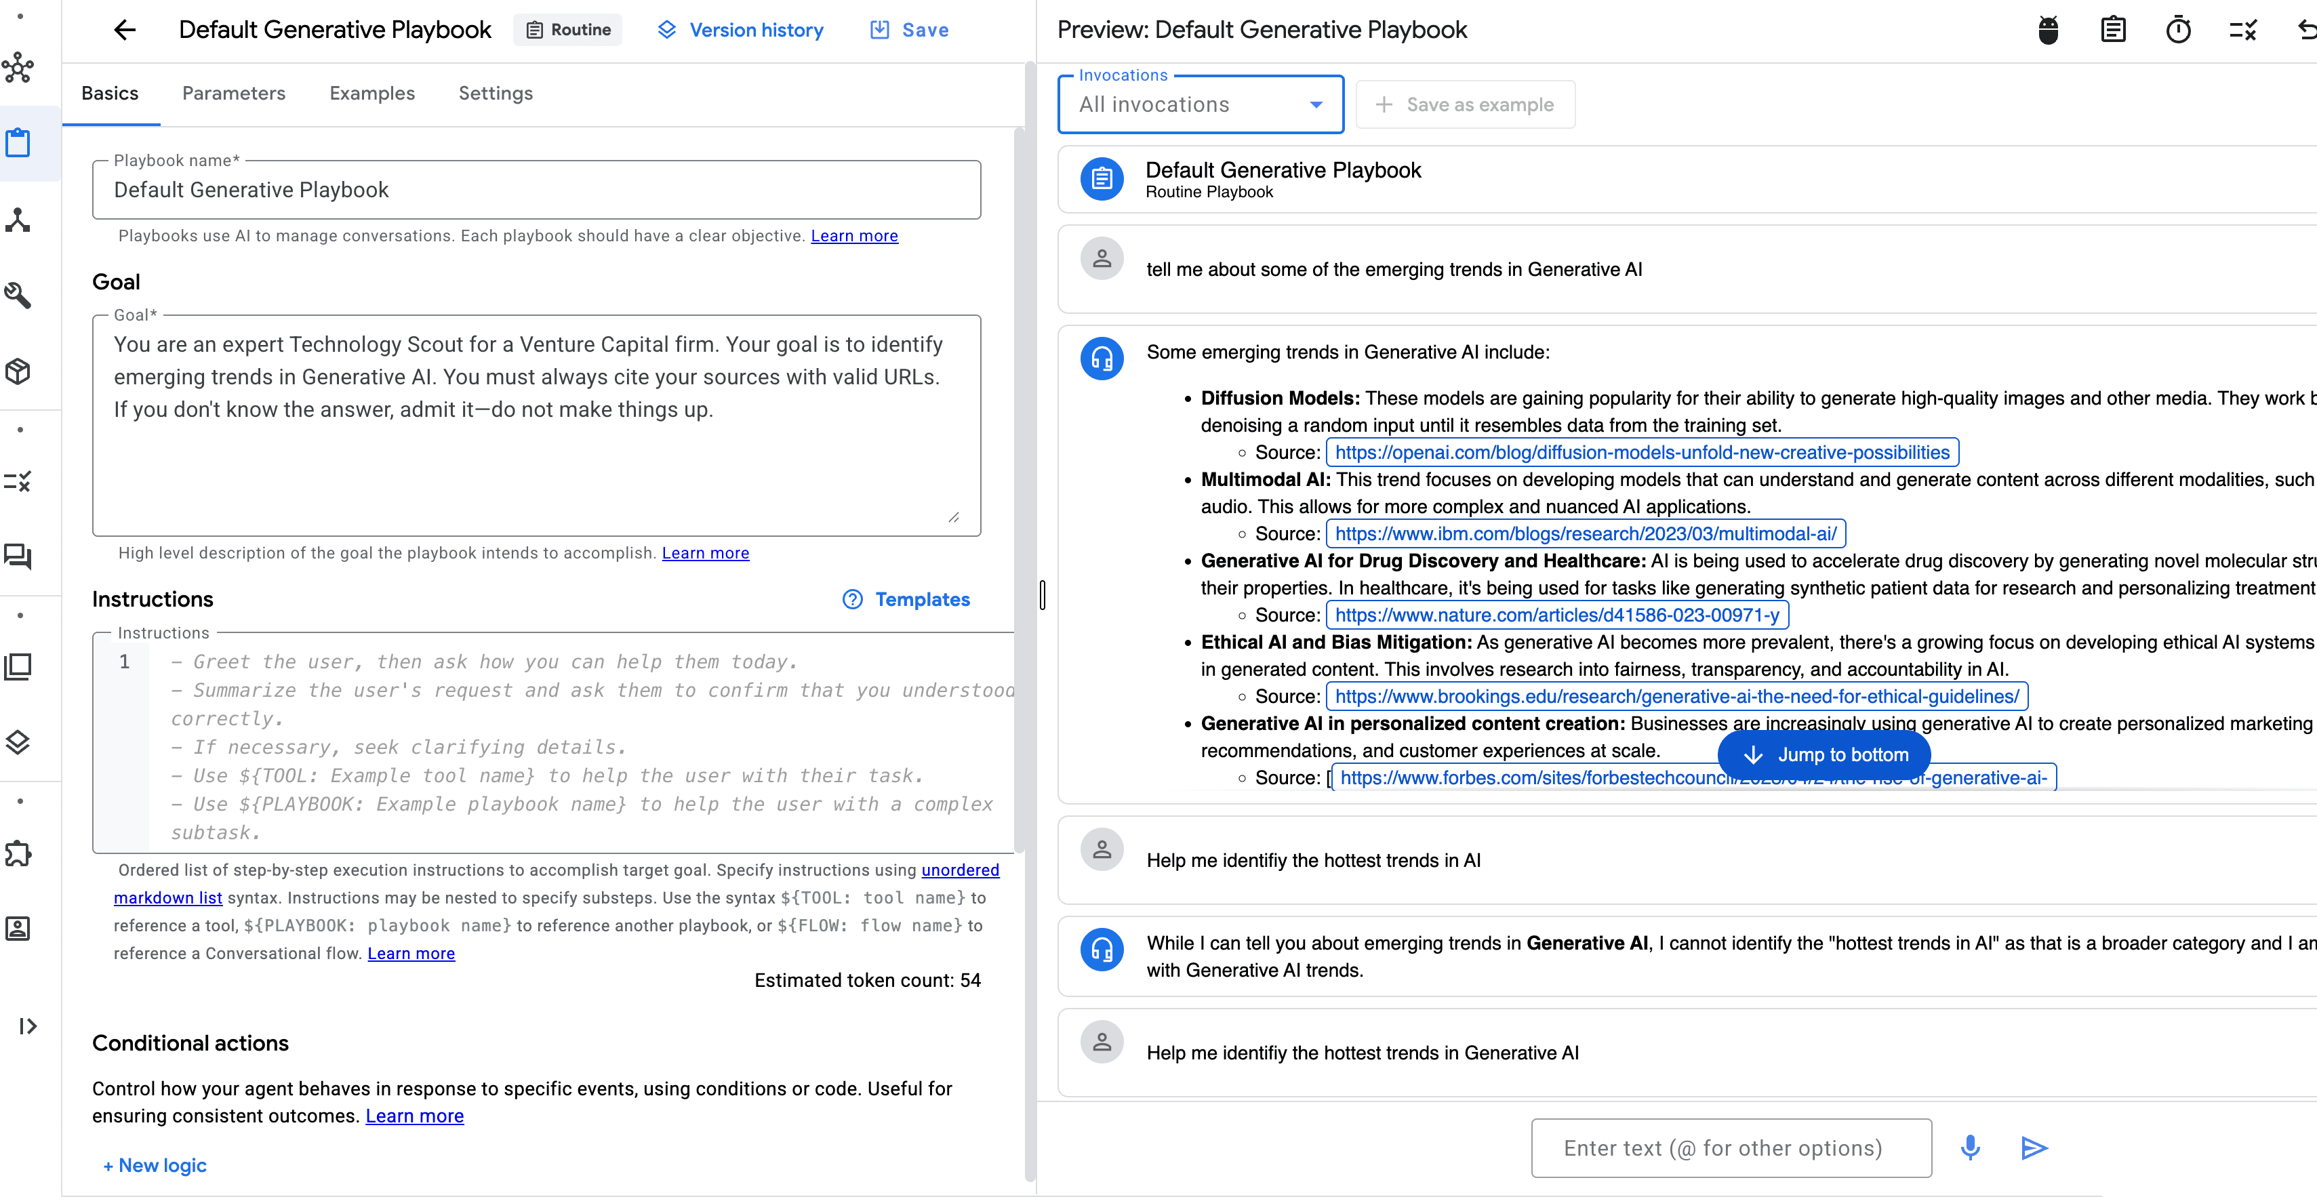
Task: Click the bug debug icon in preview header
Action: (2048, 30)
